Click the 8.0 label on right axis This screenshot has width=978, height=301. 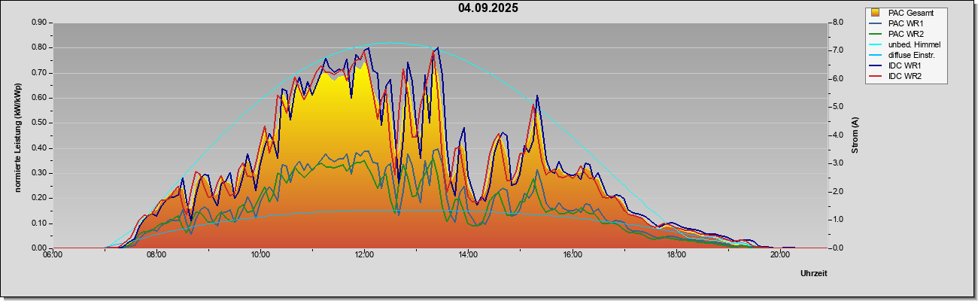(840, 23)
